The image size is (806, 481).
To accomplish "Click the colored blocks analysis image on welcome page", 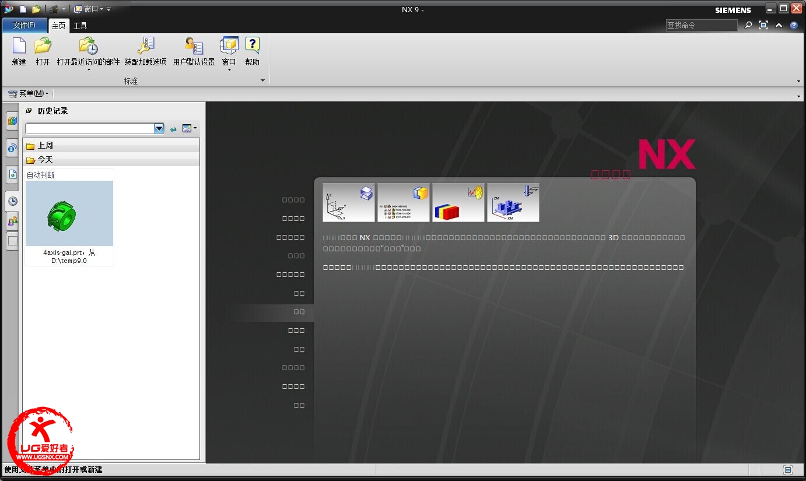I will pos(458,202).
